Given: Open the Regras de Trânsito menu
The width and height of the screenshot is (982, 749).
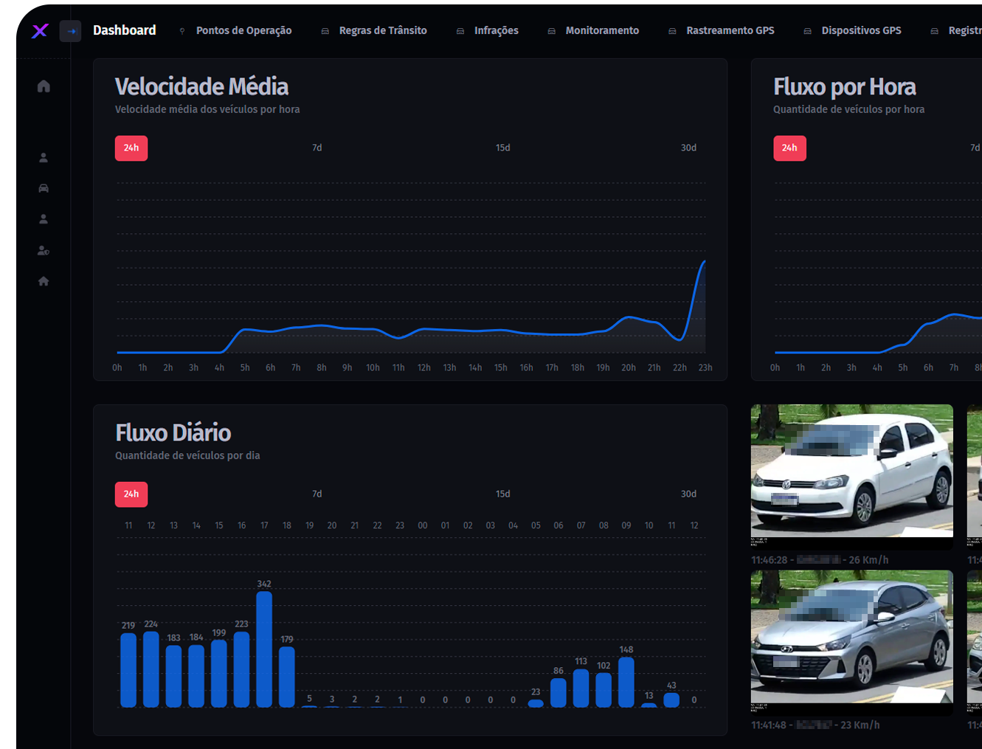Looking at the screenshot, I should point(382,31).
